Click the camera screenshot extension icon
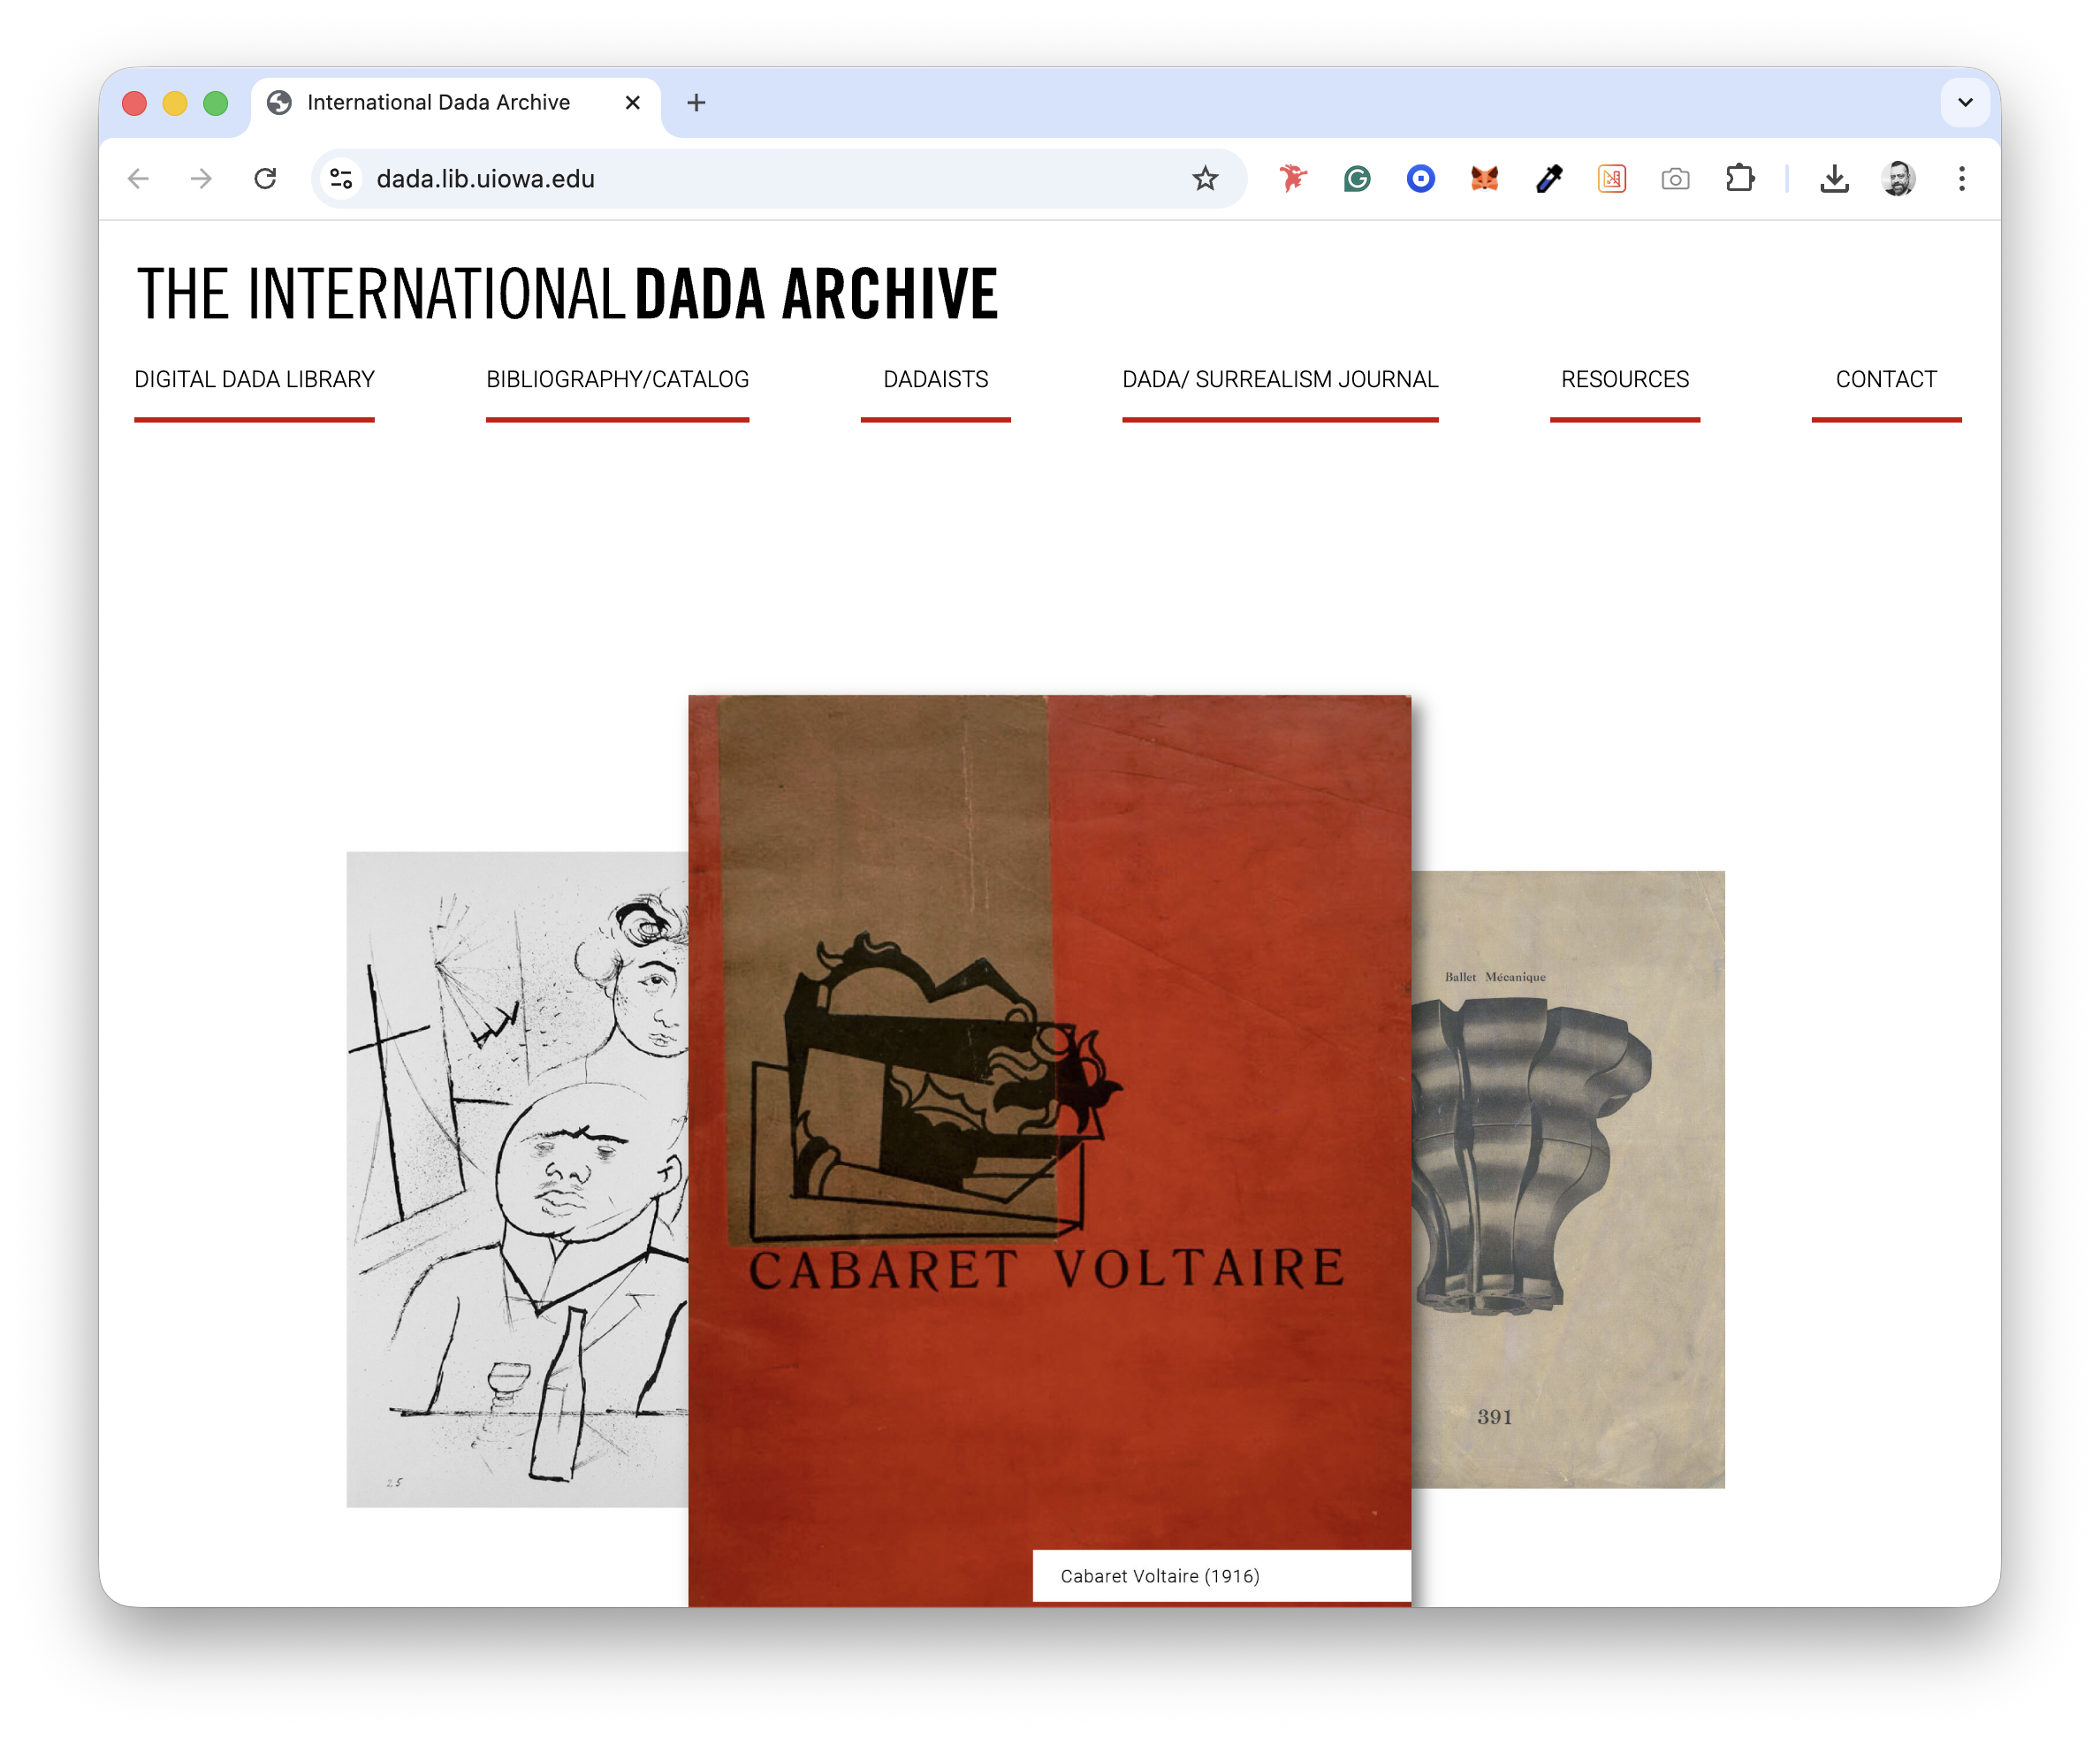Viewport: 2100px width, 1738px height. (x=1675, y=179)
